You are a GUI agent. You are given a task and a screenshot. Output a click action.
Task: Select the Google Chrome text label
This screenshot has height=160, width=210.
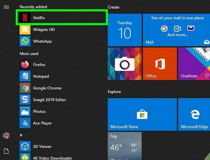coord(47,88)
